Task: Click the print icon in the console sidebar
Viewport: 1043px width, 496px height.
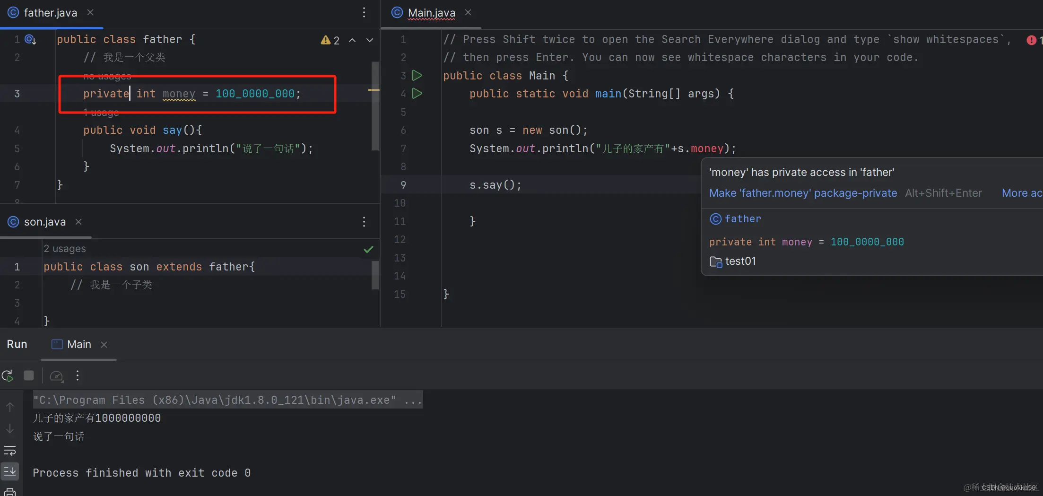Action: (10, 491)
